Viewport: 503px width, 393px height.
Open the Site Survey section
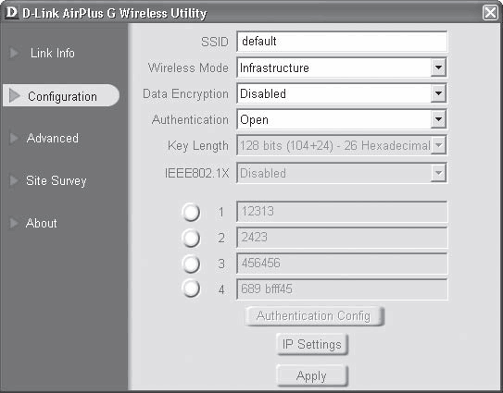[x=57, y=180]
